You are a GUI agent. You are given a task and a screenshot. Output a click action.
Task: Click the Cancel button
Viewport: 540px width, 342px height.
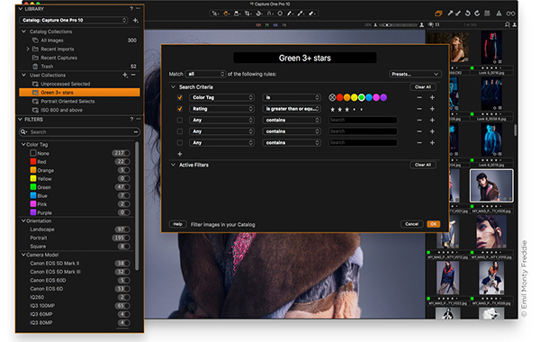coord(411,224)
